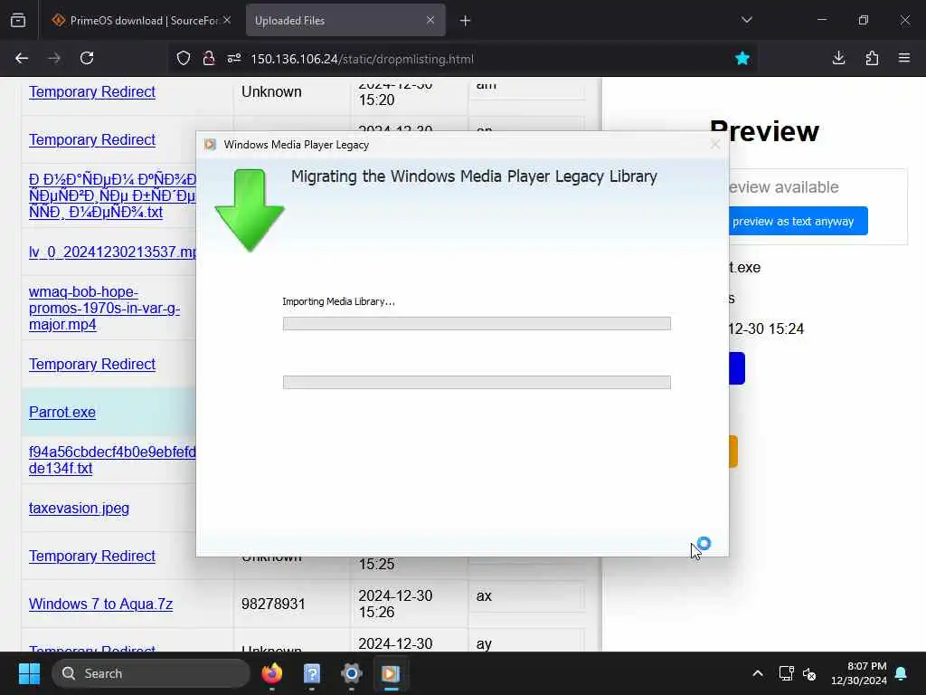Close the PrimeOS download tab
The height and width of the screenshot is (695, 926).
pos(227,20)
